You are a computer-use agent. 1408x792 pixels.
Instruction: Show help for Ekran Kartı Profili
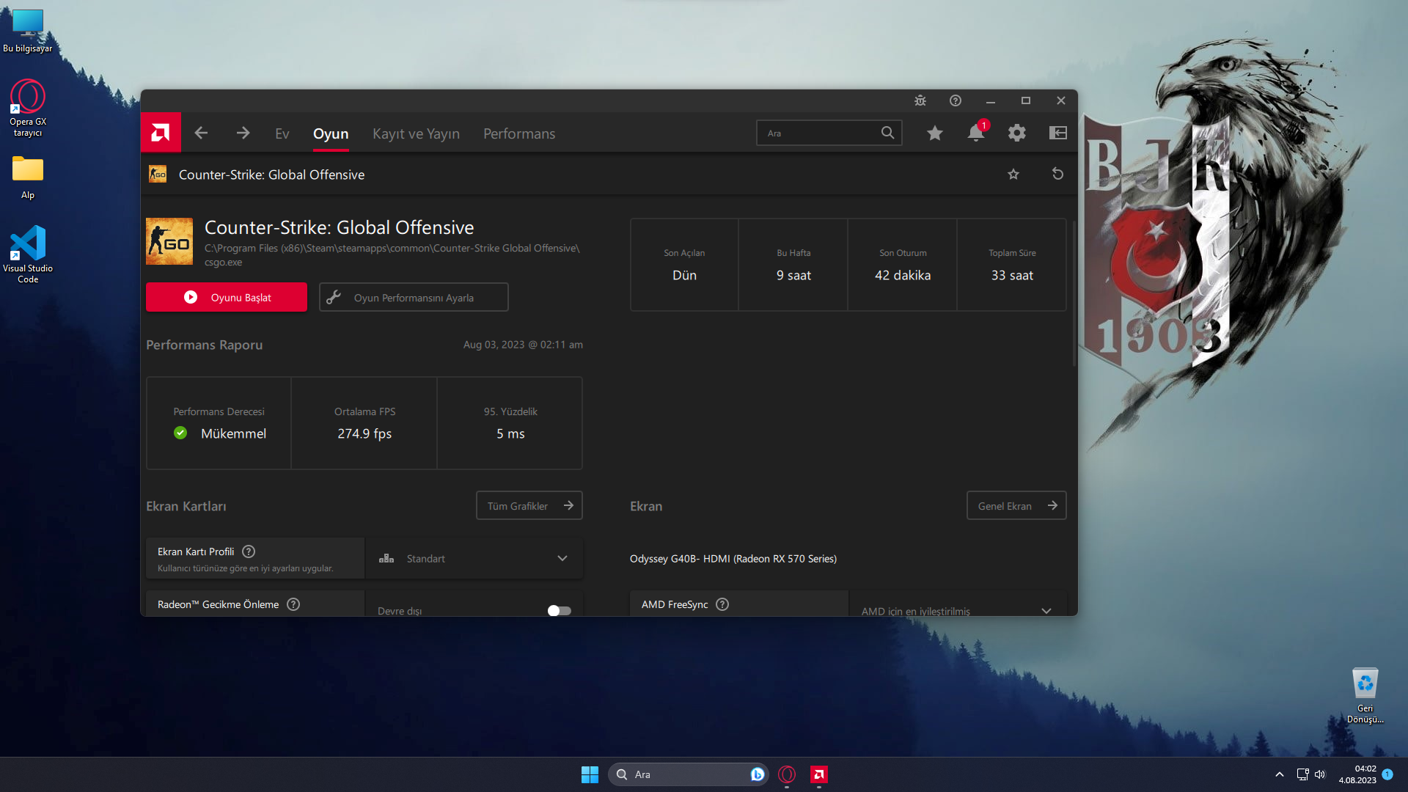pos(249,551)
